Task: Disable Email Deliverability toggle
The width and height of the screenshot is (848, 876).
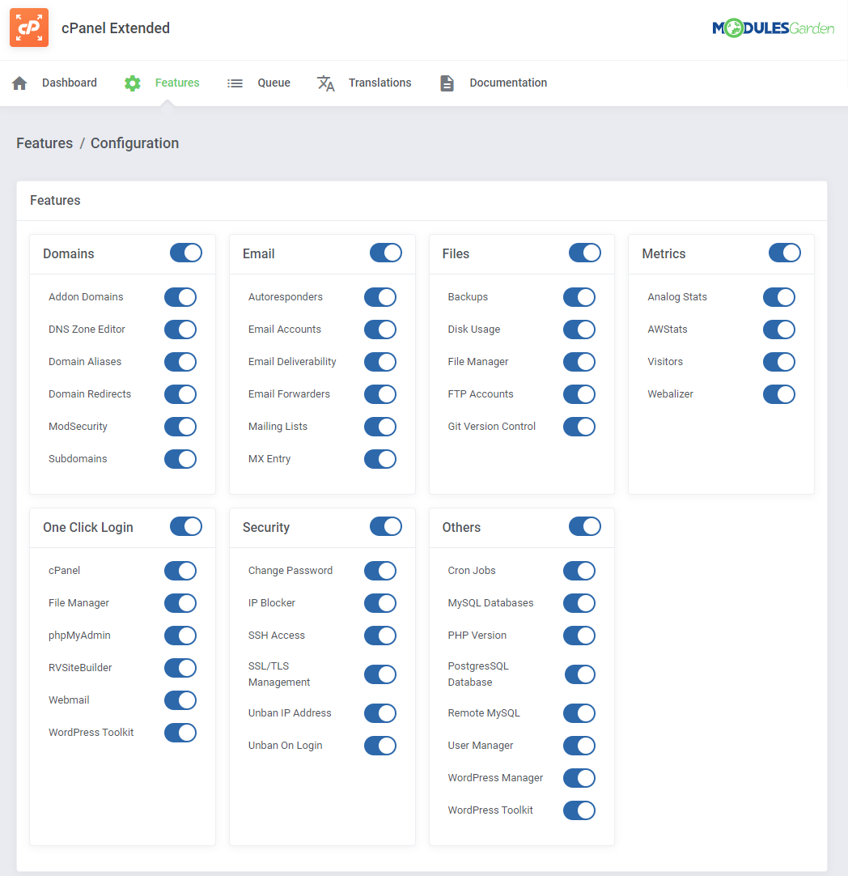Action: click(x=380, y=362)
